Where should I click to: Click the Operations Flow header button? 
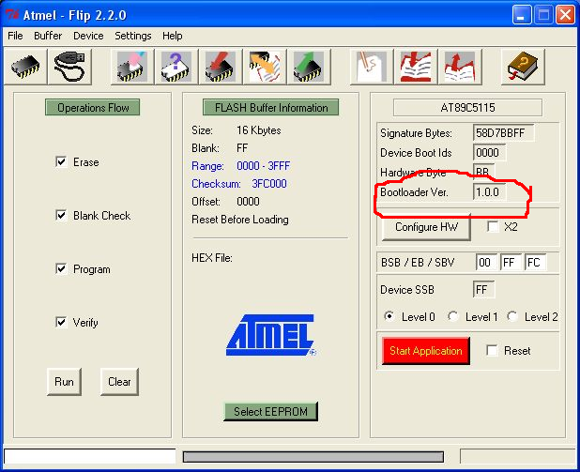point(93,108)
